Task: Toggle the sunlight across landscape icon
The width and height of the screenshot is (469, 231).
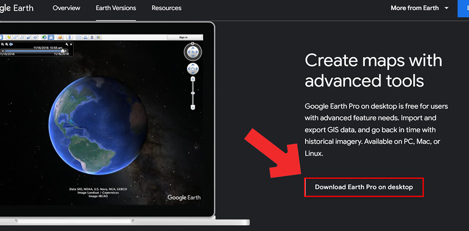Action: point(51,37)
